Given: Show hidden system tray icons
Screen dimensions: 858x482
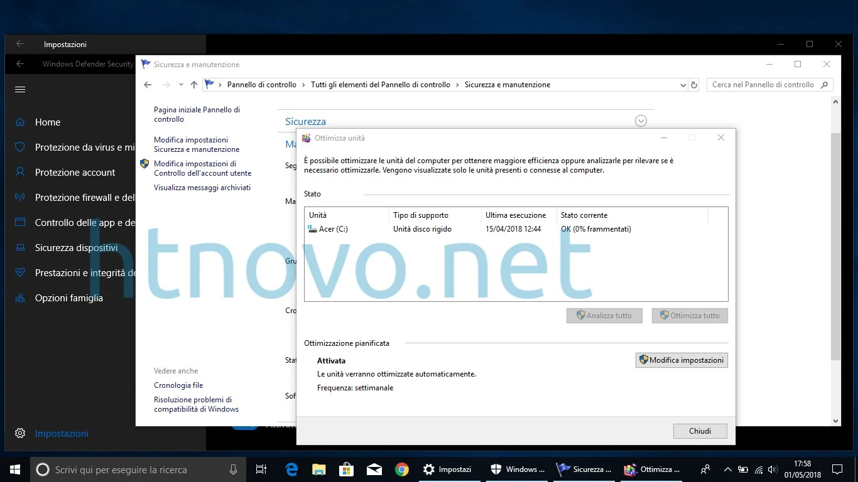Looking at the screenshot, I should (728, 469).
